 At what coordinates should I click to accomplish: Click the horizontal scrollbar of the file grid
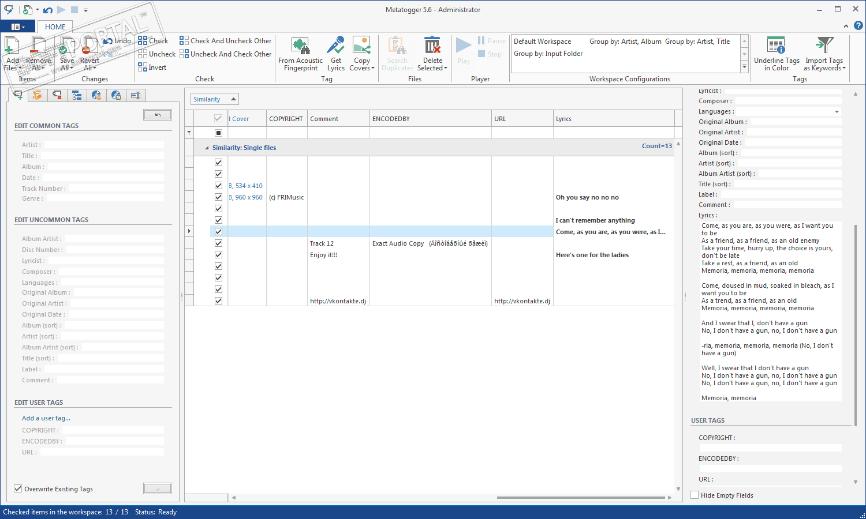(581, 497)
